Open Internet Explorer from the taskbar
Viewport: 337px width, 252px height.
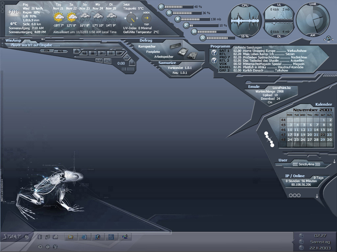[x=84, y=237]
